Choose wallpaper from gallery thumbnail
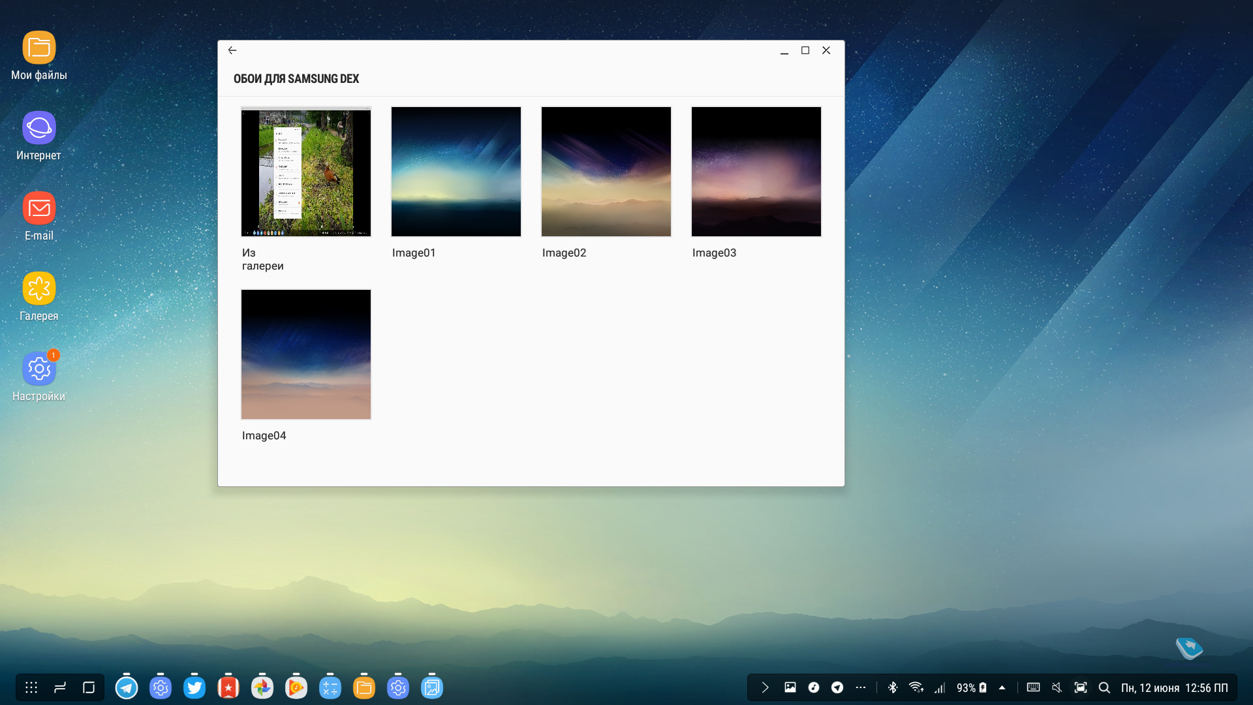1253x705 pixels. pos(306,172)
